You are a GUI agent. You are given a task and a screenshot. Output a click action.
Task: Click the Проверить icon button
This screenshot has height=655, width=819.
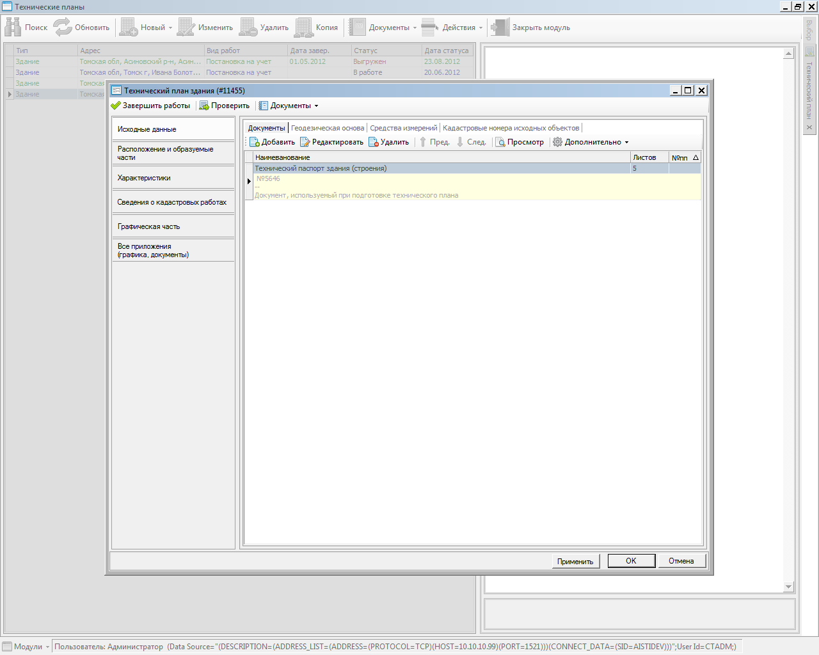click(204, 106)
